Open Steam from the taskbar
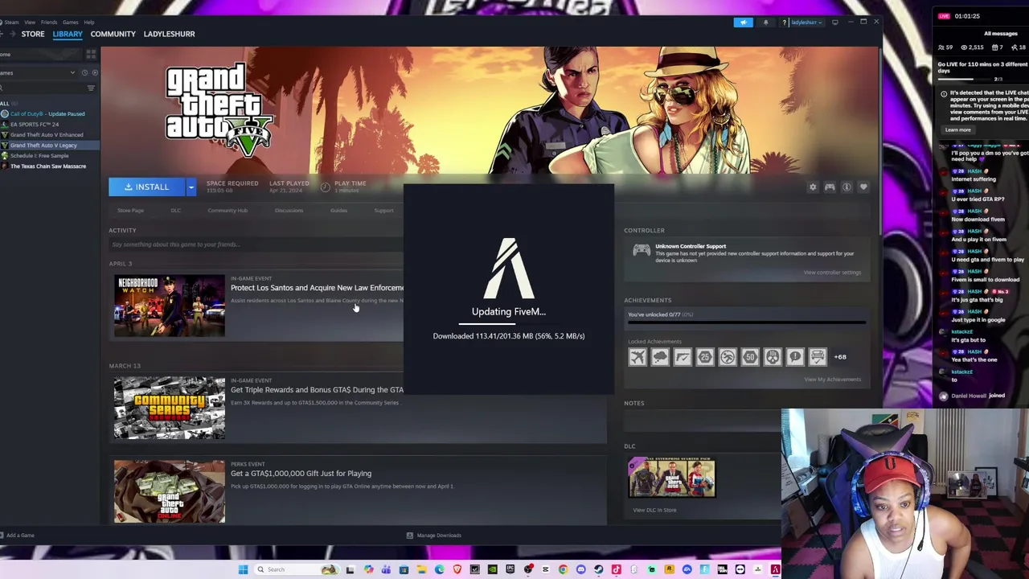 (x=598, y=569)
